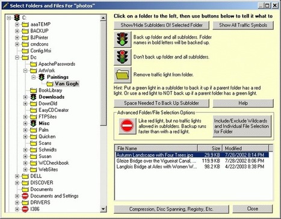Click the traffic light icon beside C: drive
This screenshot has height=219, width=281.
17,17
